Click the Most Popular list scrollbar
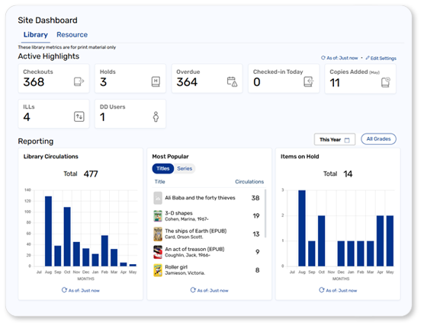The image size is (427, 328). (x=265, y=213)
